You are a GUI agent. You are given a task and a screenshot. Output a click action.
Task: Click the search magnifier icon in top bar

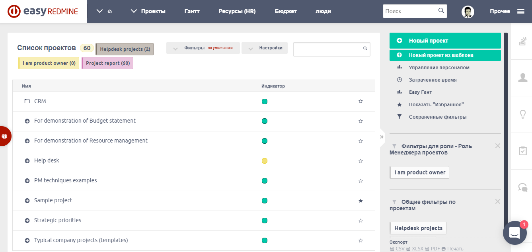tap(441, 11)
